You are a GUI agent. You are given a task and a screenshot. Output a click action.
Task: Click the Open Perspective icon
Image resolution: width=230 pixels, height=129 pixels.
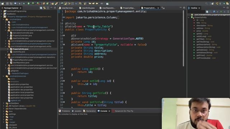[x=212, y=4]
